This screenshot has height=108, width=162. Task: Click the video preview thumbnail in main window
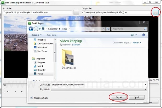tap(15, 34)
